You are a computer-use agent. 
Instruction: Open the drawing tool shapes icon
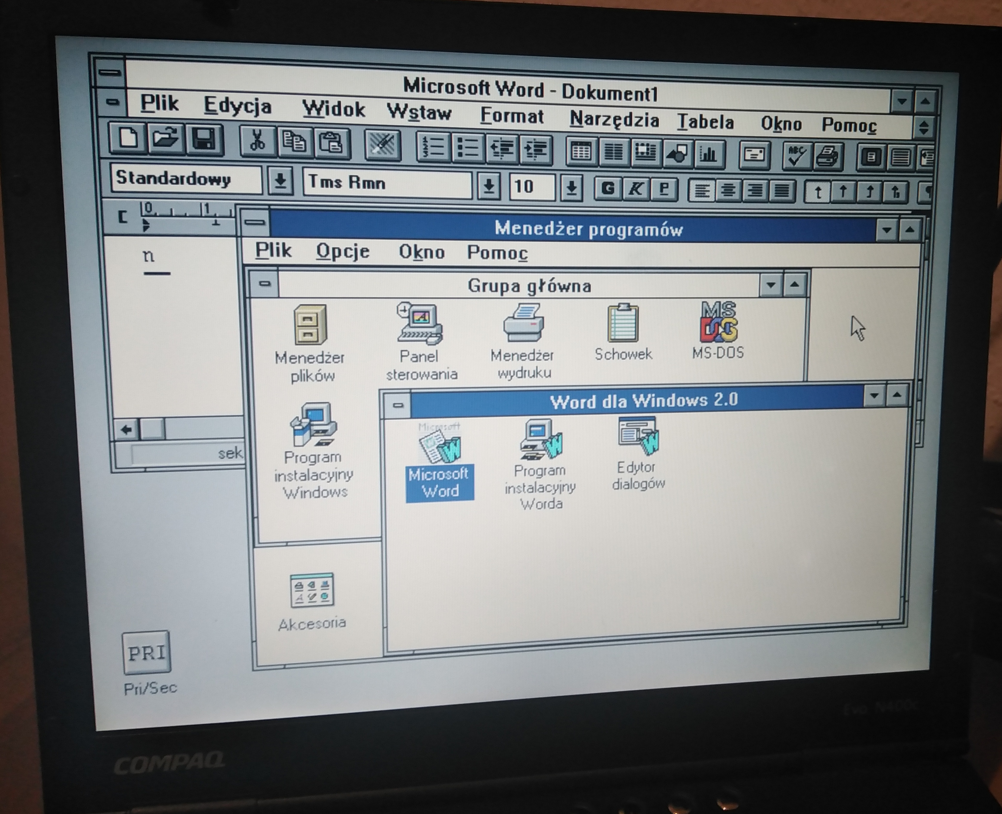[x=677, y=154]
